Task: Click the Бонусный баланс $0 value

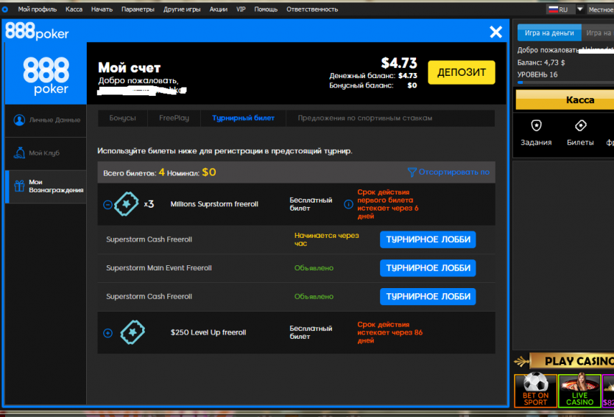Action: [x=412, y=85]
